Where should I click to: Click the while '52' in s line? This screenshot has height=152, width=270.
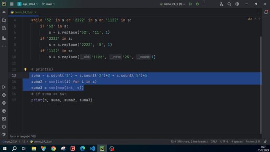coord(81,20)
